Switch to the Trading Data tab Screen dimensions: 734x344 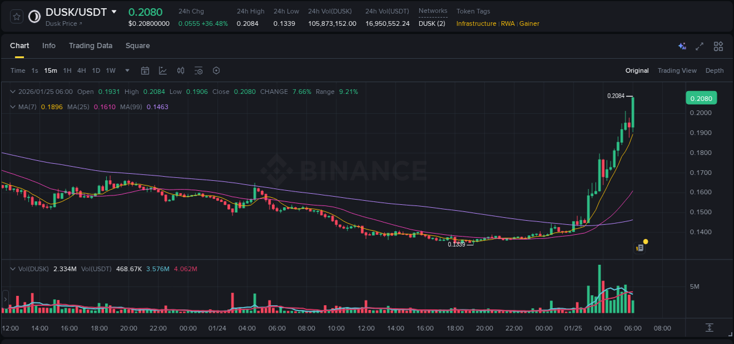90,46
